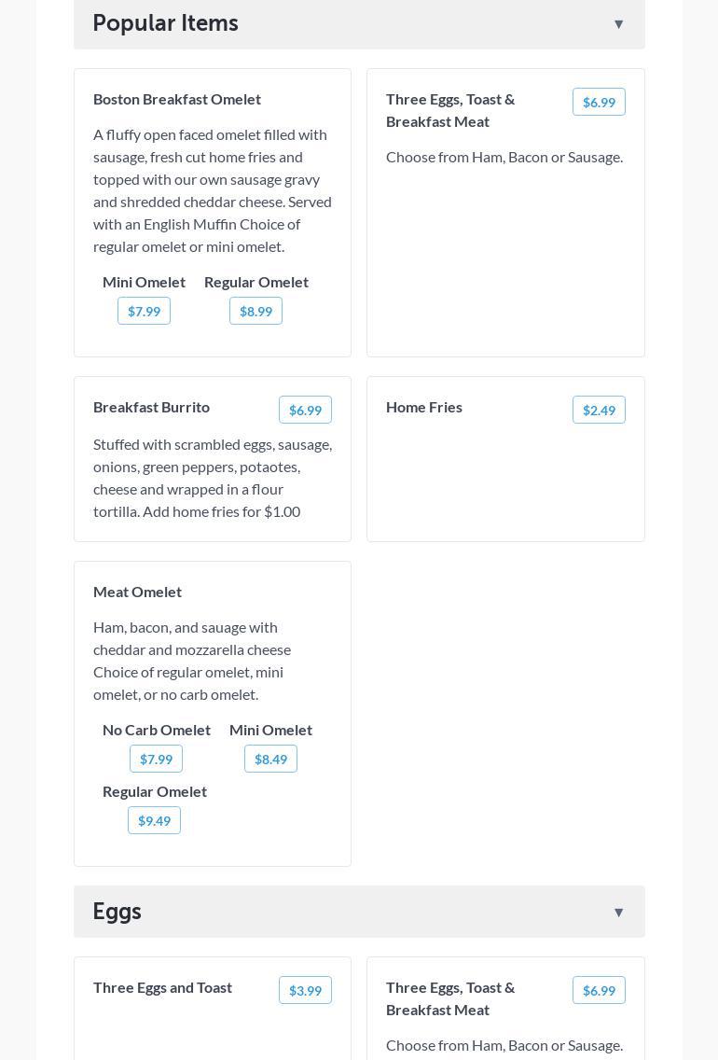Click $6.99 Three Eggs, Toast & Breakfast Meat in Popular Items
718x1060 pixels.
pos(599,102)
